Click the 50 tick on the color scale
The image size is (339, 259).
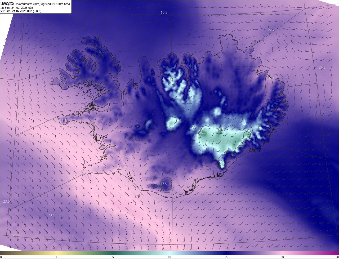tap(337, 257)
